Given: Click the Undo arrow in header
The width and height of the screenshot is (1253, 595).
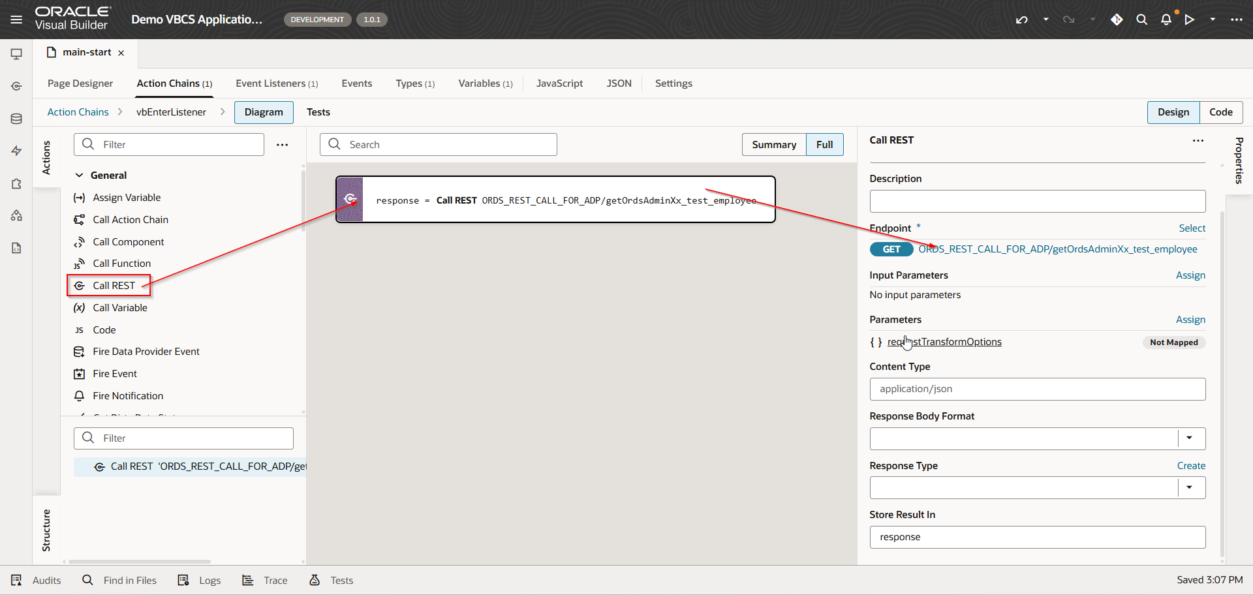Looking at the screenshot, I should 1021,20.
